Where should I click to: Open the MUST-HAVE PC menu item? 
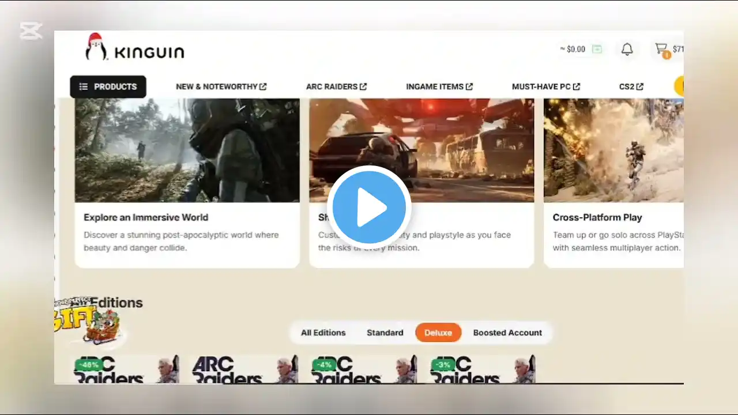[x=546, y=86]
